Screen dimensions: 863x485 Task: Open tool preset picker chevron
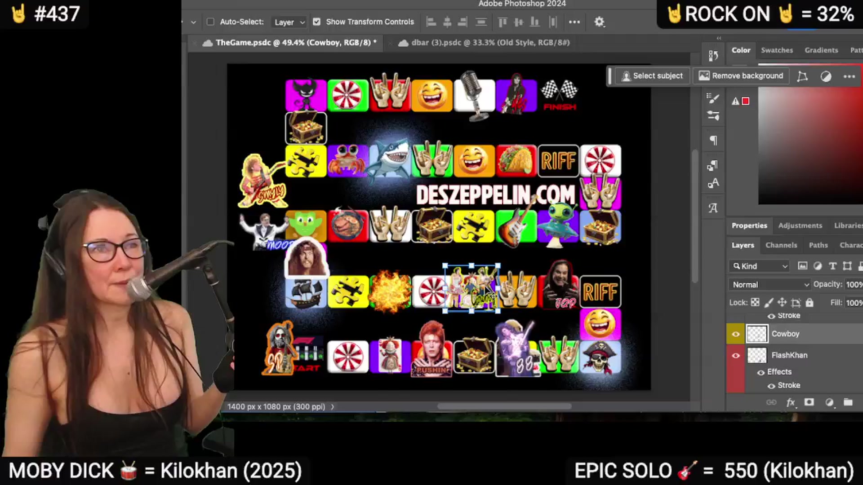pyautogui.click(x=193, y=22)
